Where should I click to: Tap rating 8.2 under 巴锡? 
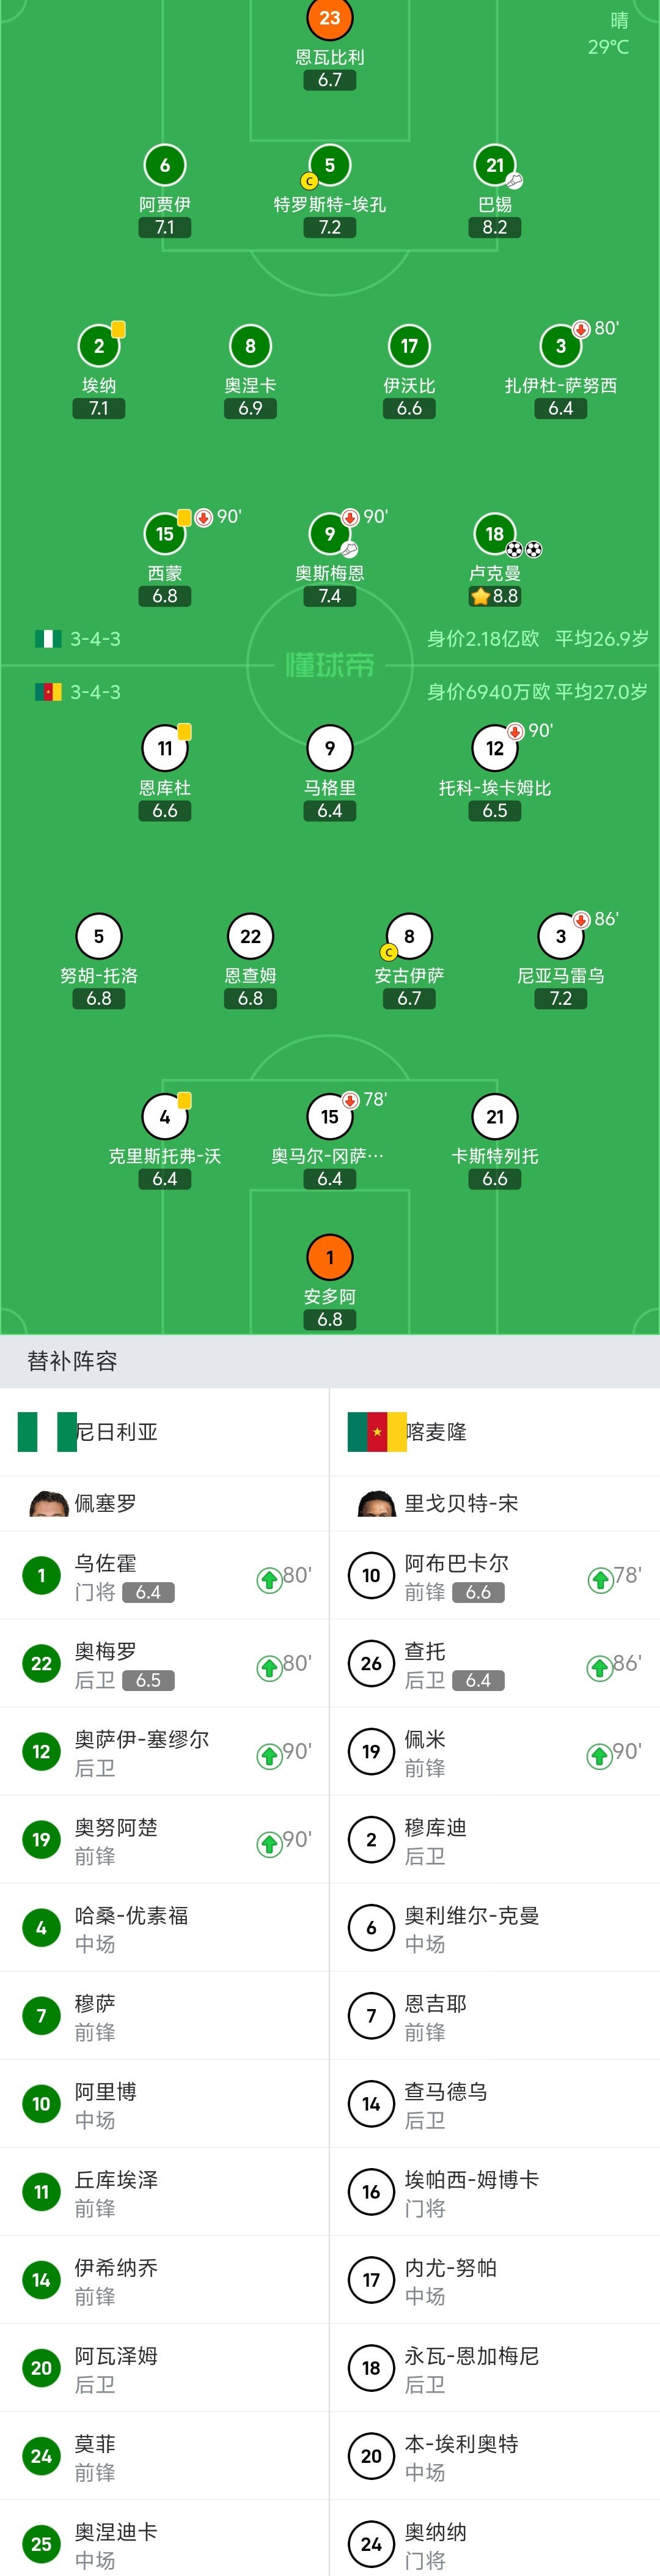(x=495, y=227)
